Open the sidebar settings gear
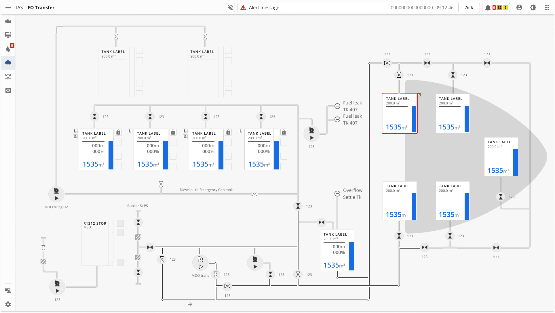 (x=8, y=304)
